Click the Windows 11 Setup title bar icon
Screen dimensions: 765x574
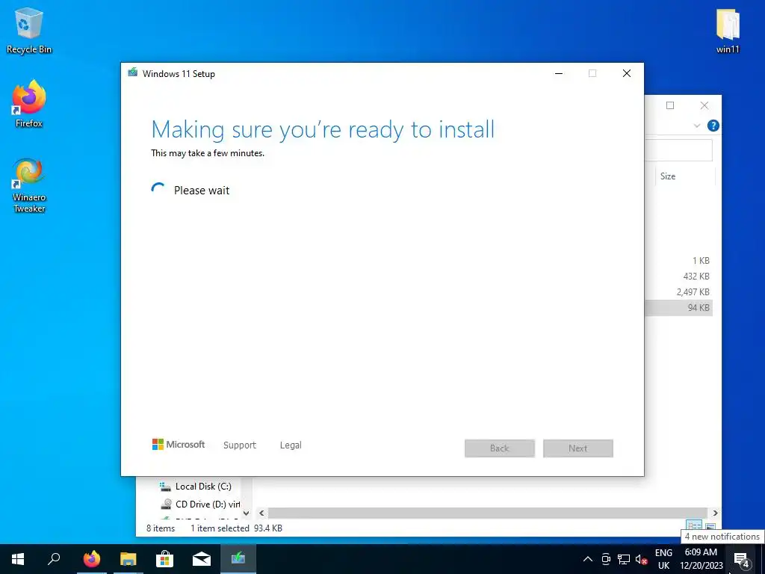point(132,73)
